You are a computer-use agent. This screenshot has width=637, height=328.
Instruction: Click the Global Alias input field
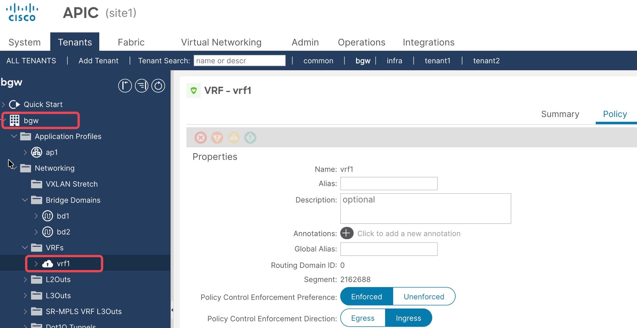click(389, 249)
